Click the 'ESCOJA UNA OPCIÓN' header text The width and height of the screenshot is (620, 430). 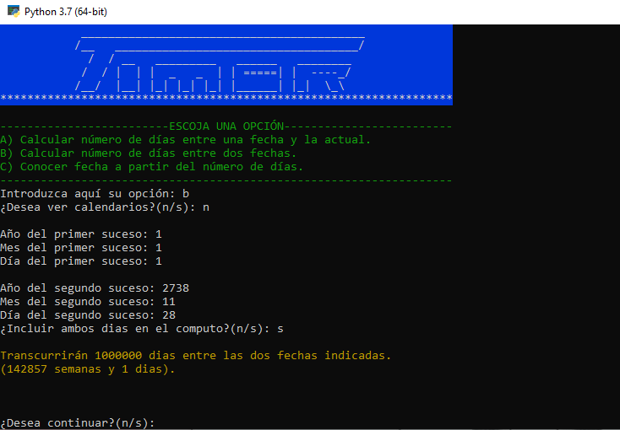(226, 126)
